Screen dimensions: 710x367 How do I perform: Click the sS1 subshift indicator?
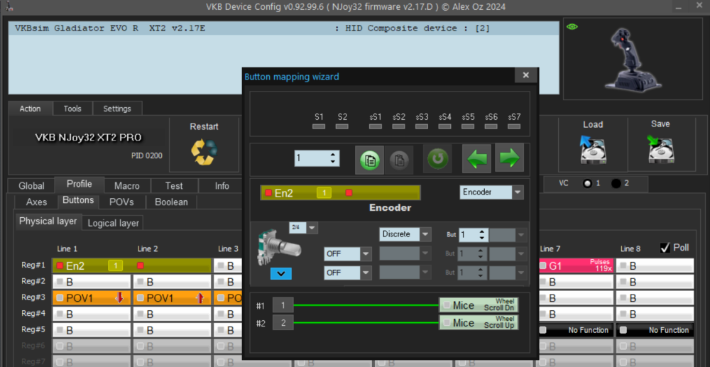(x=376, y=126)
